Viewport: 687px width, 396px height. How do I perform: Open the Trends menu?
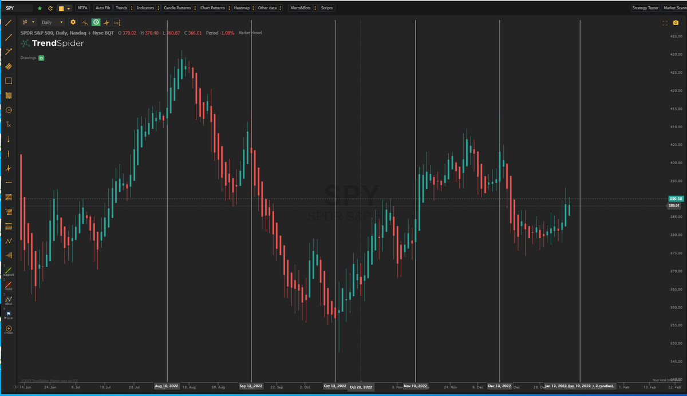pos(121,8)
